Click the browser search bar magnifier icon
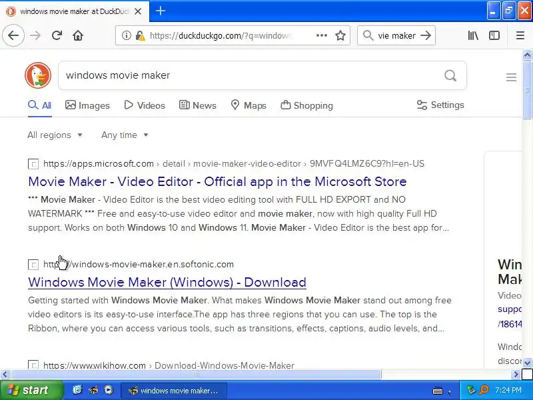 point(368,35)
